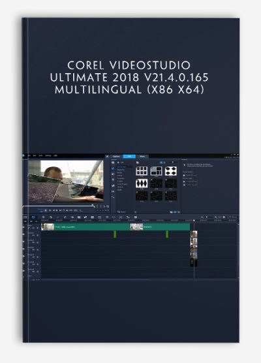Image resolution: width=261 pixels, height=363 pixels.
Task: Open the Mask Creator scissors tool
Action: 121,217
